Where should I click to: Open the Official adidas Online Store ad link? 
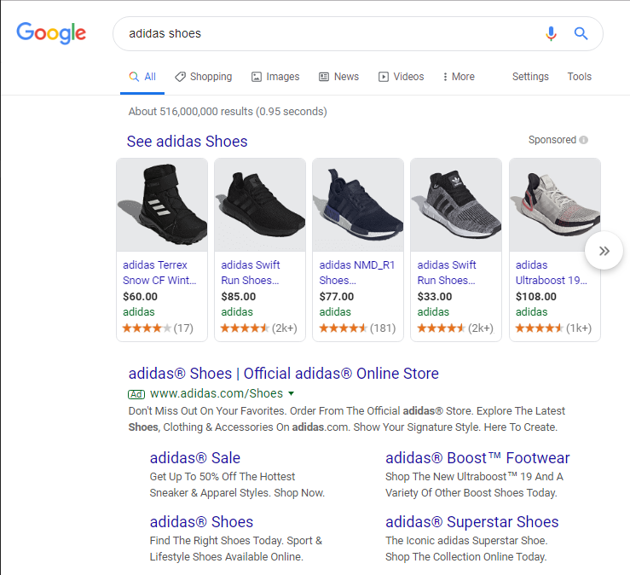[283, 374]
